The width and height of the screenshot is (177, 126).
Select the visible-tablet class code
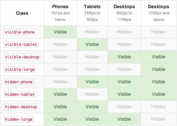point(21,45)
